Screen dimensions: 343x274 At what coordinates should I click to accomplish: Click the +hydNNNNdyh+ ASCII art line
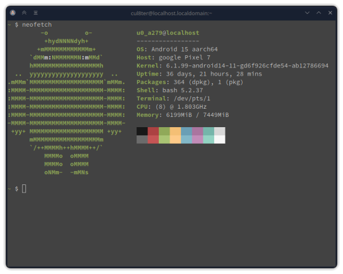click(66, 41)
